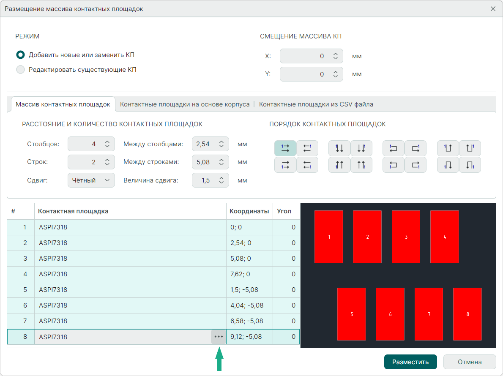Select row-wise left-to-right order from top-left
Viewport: 503px width, 376px height.
tap(285, 148)
